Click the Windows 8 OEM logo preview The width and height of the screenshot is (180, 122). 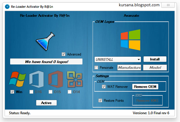(130, 40)
